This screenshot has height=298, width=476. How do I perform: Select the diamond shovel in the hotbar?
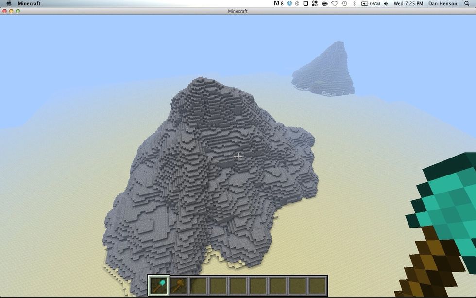[x=159, y=285]
